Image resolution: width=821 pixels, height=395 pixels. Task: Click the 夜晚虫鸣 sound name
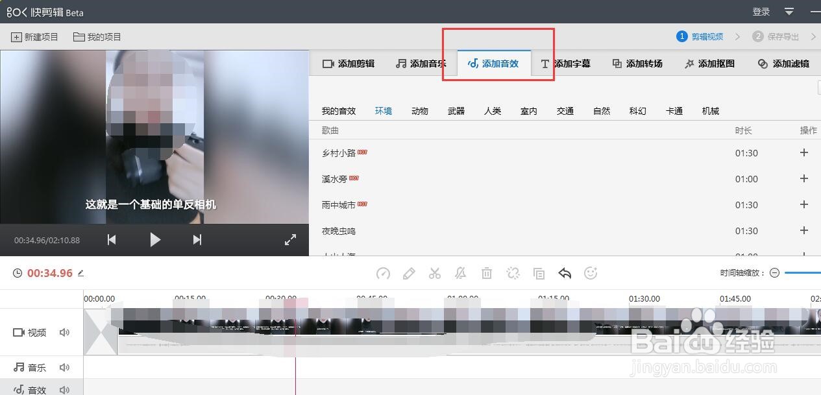[339, 231]
